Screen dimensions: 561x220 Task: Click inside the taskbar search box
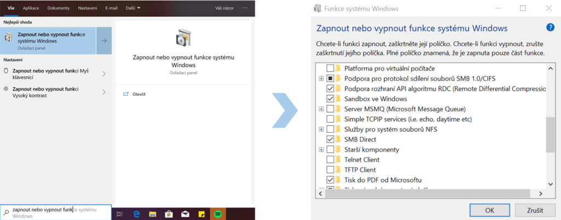pos(55,212)
